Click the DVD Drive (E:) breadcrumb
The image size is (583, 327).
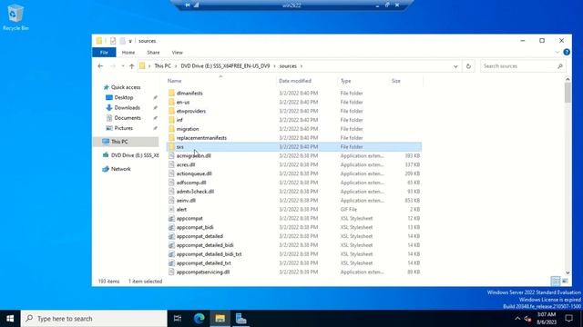pyautogui.click(x=225, y=66)
